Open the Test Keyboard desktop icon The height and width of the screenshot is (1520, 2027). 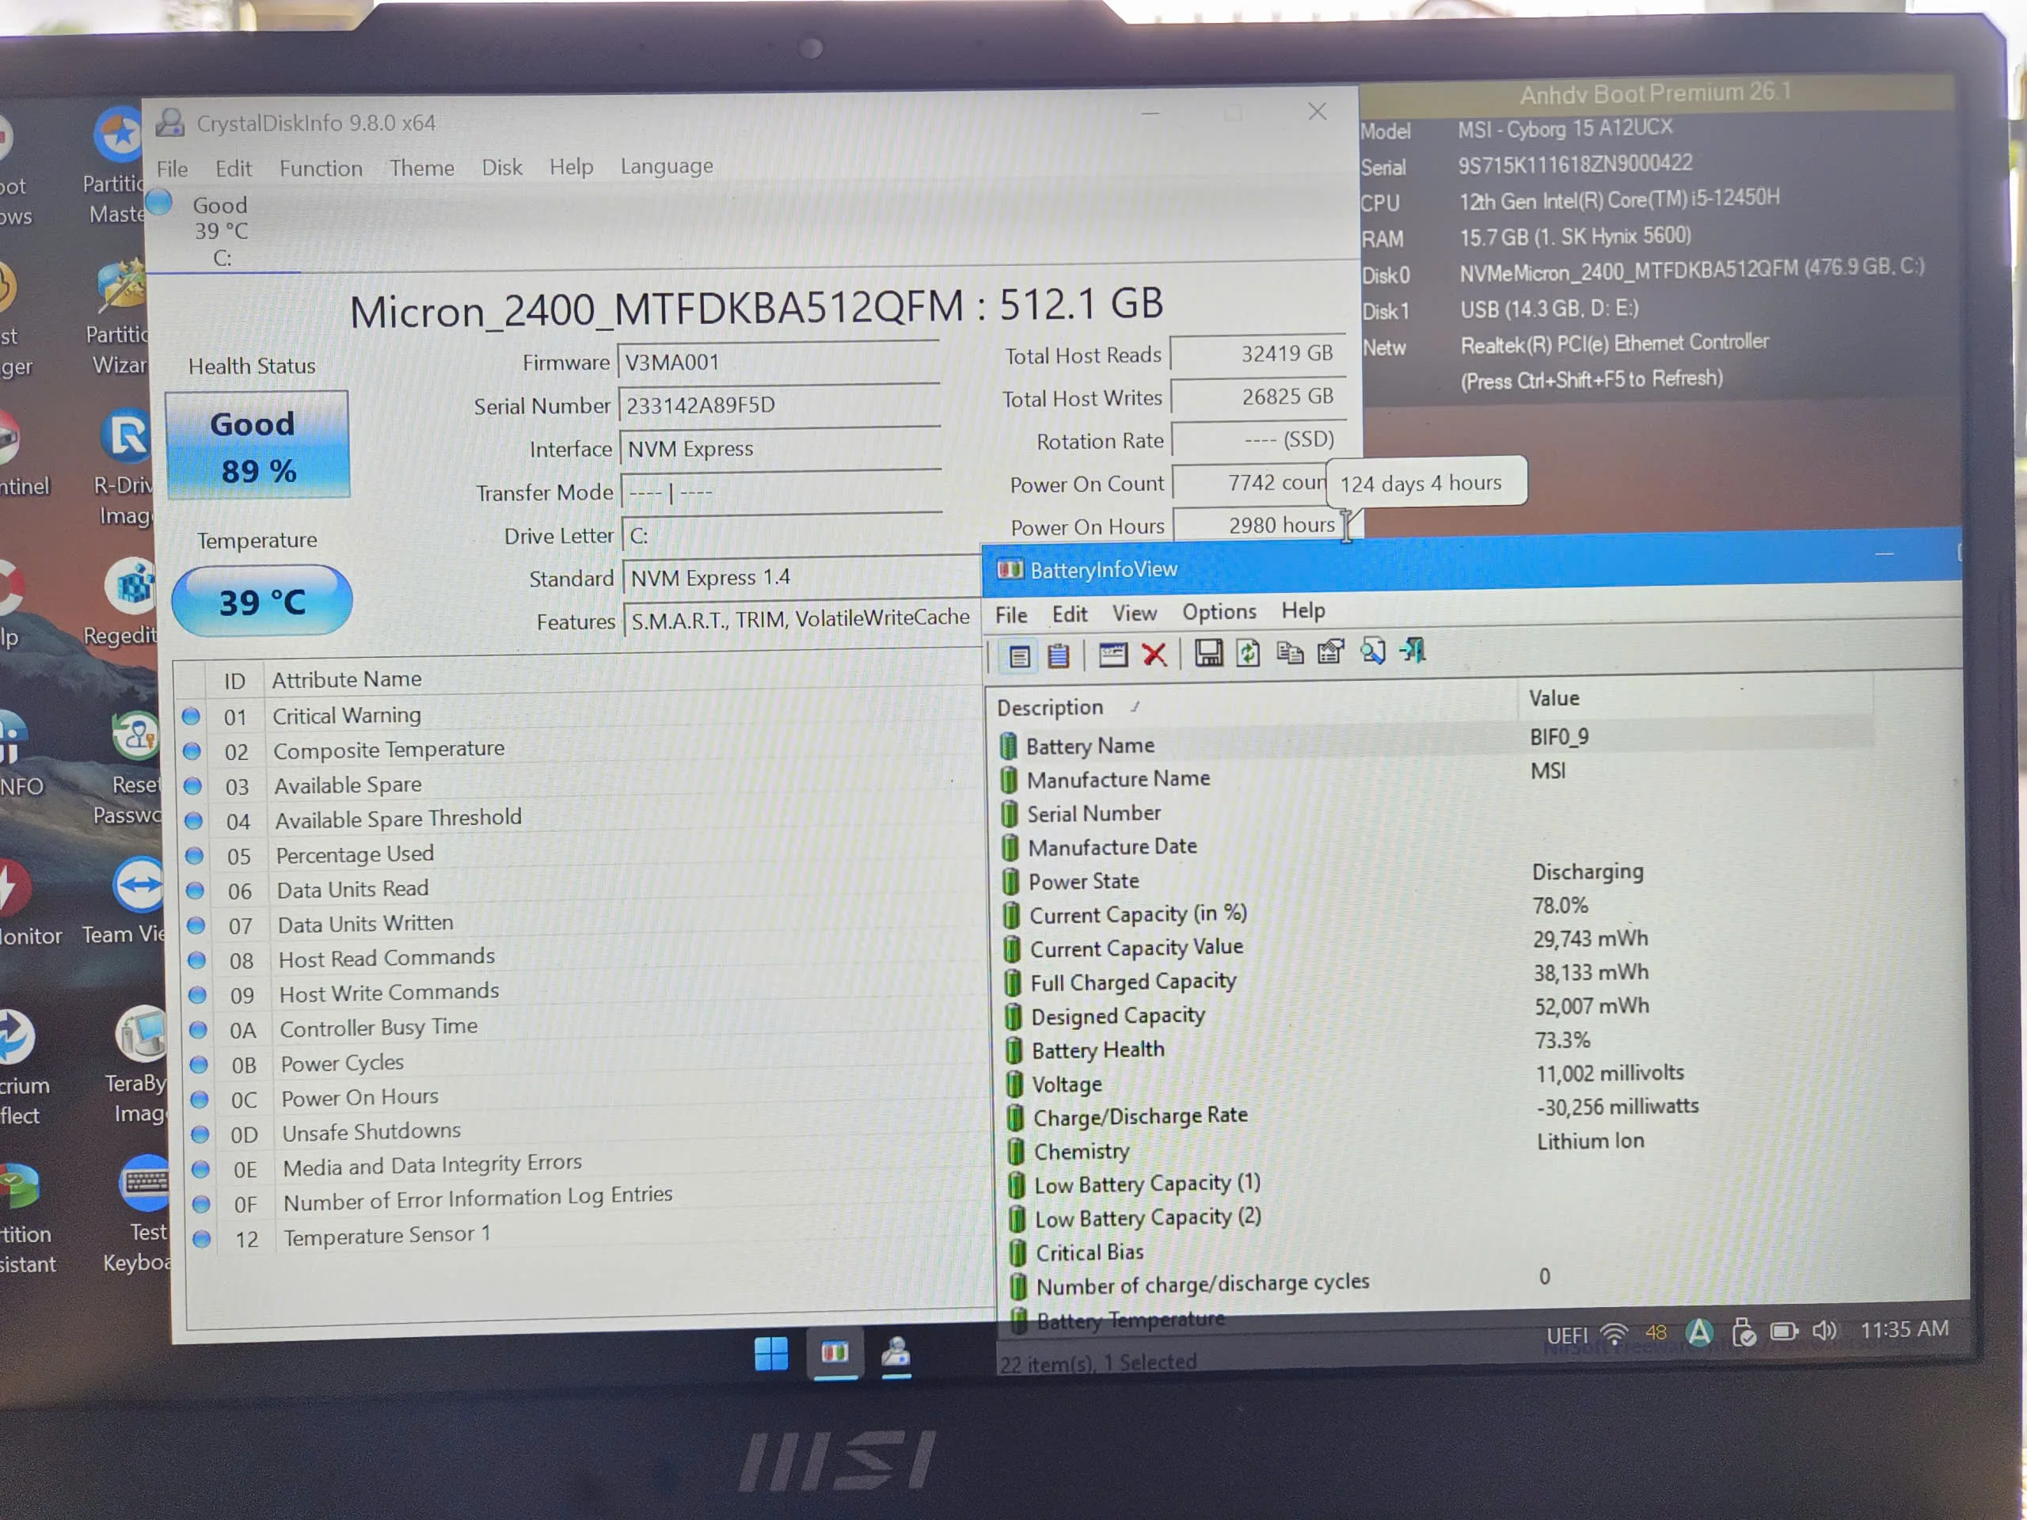pos(139,1215)
